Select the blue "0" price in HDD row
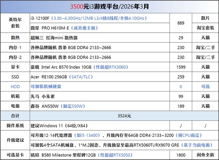Viewport: 219px width, 160px height. point(181,86)
